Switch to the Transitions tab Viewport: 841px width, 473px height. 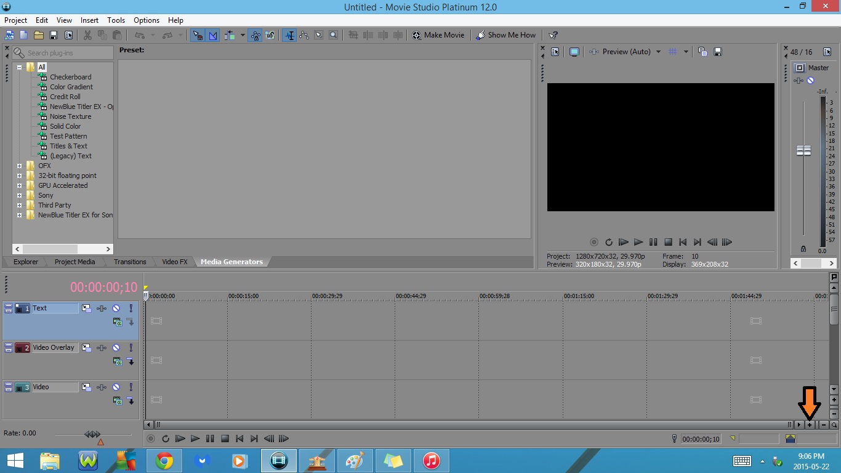click(130, 262)
